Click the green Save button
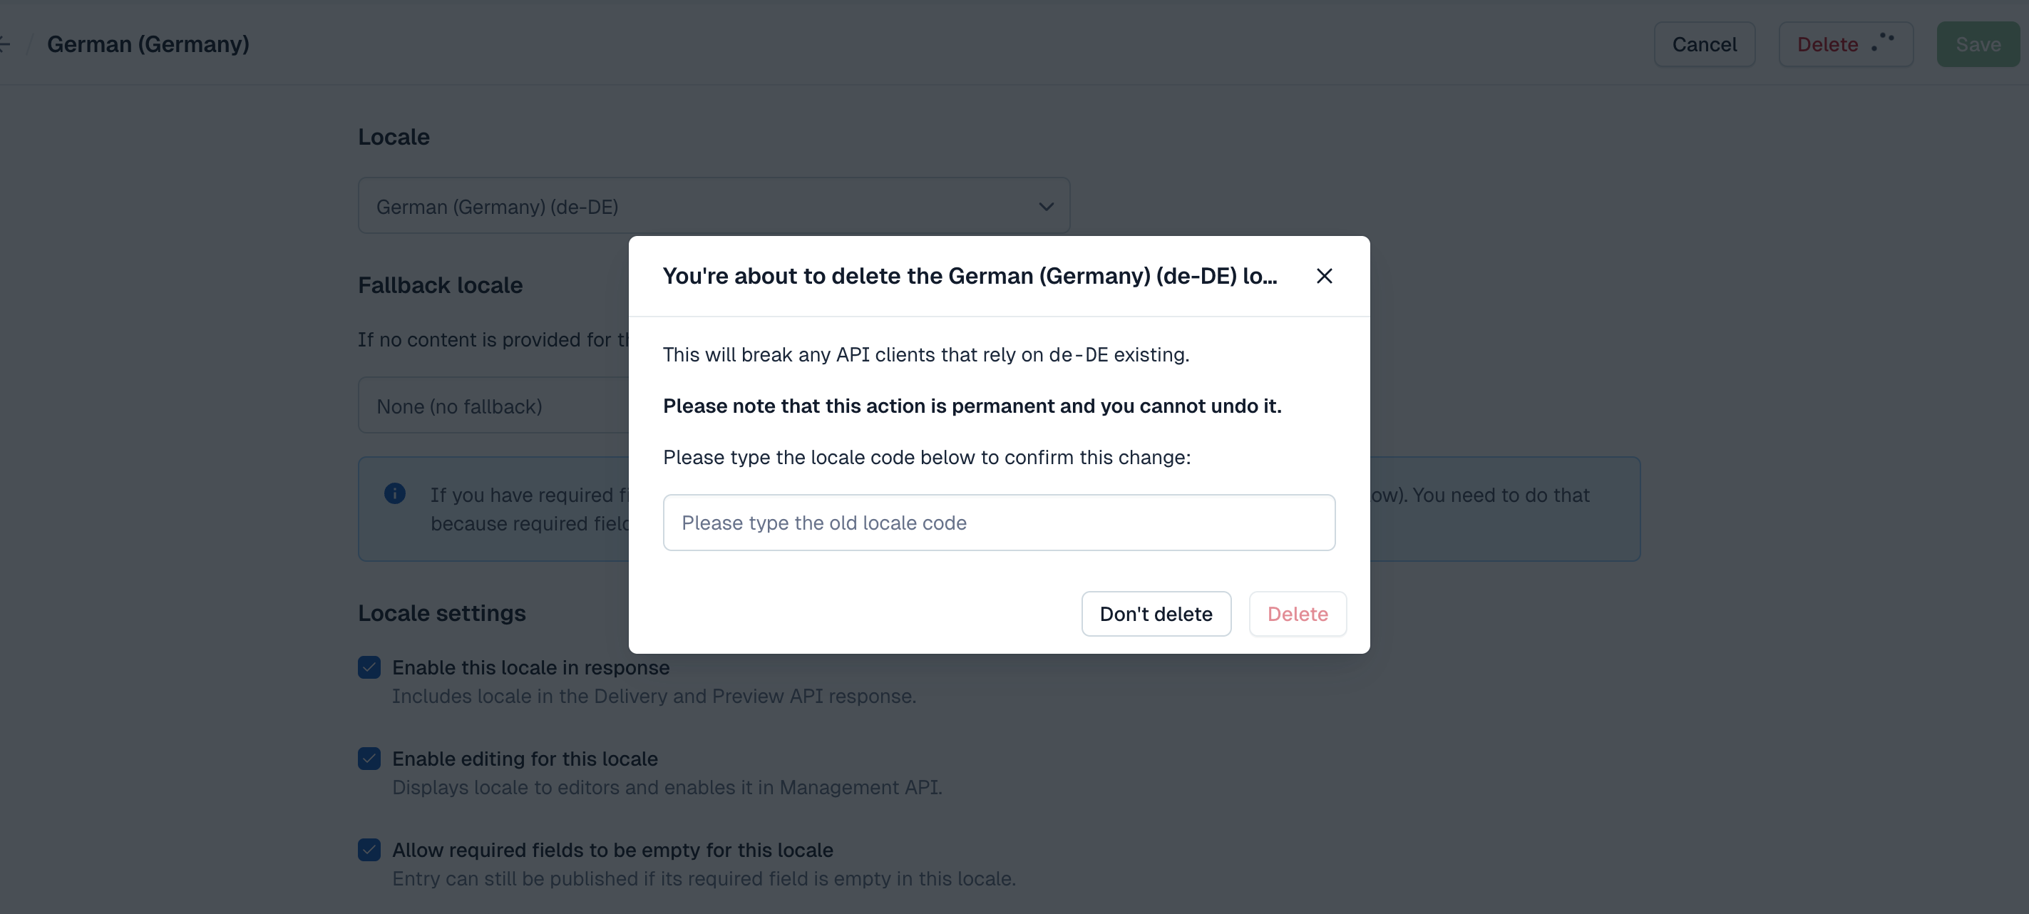This screenshot has width=2029, height=914. [1978, 44]
